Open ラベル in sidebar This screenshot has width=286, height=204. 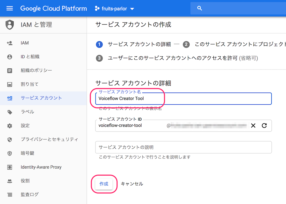pyautogui.click(x=43, y=112)
